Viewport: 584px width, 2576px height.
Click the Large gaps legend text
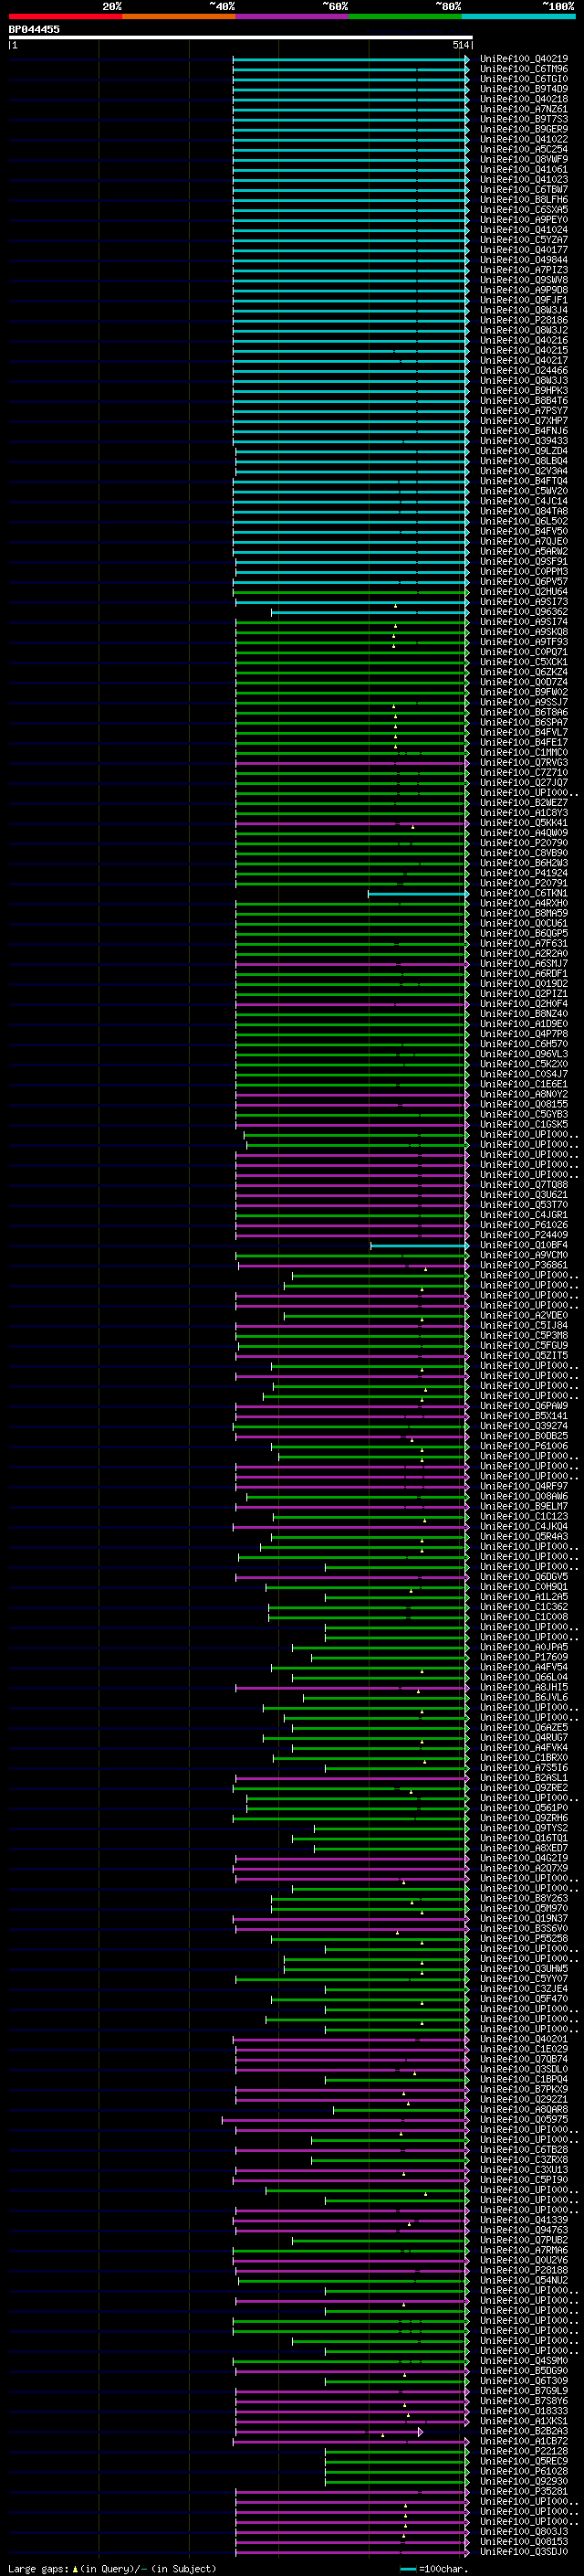point(112,2569)
